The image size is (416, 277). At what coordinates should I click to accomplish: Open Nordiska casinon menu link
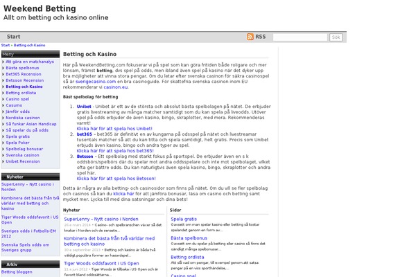(23, 118)
